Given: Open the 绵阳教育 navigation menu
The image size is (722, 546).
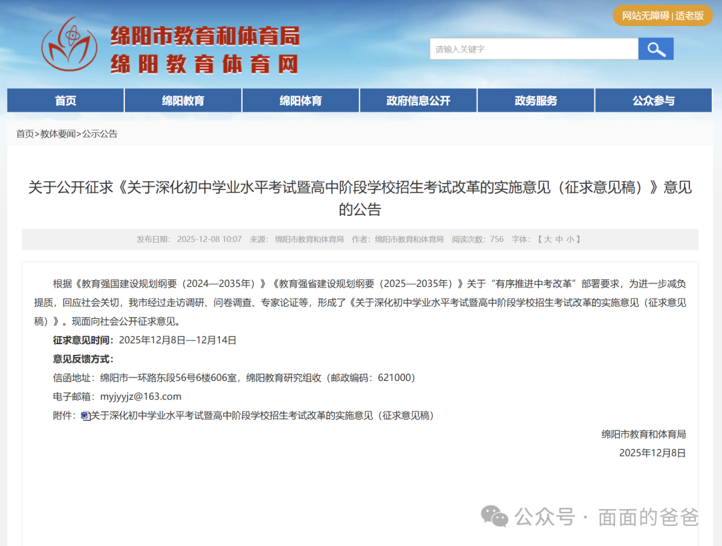Looking at the screenshot, I should tap(183, 101).
